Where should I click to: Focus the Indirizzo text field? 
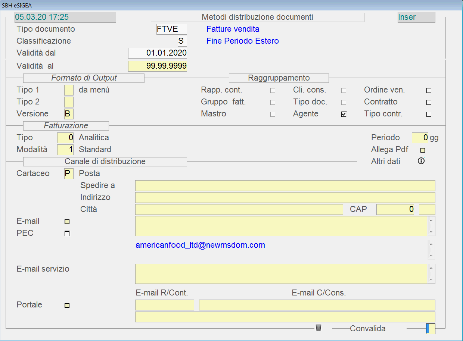click(285, 197)
